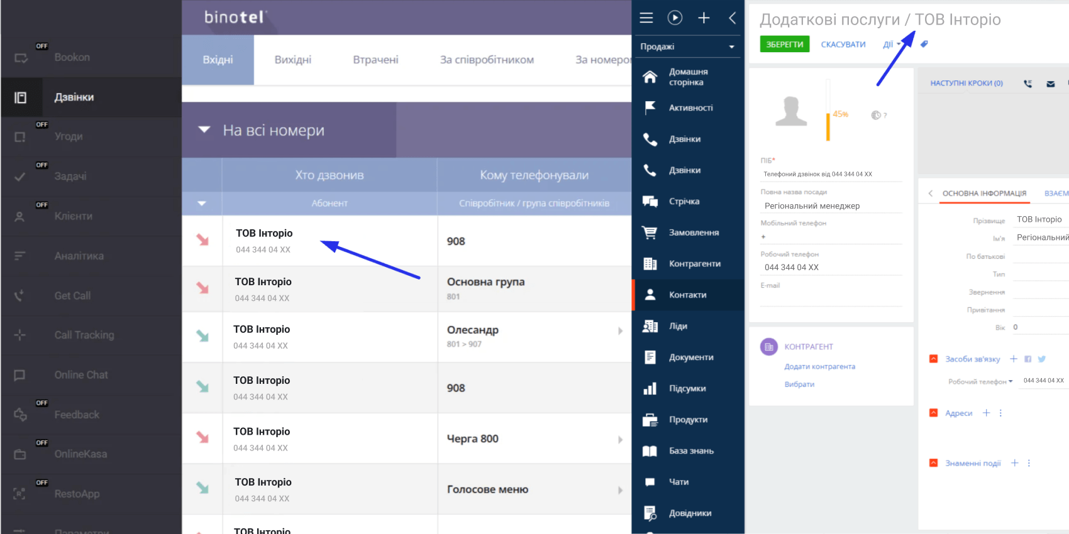This screenshot has width=1069, height=534.
Task: Open Аналітика in the Binotel left menu
Action: point(91,256)
